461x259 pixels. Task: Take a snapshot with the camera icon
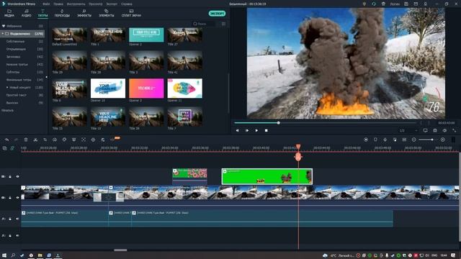[435, 130]
